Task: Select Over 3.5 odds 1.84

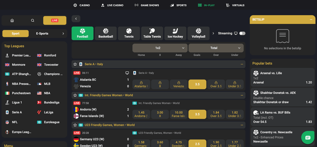Action: pos(216,114)
